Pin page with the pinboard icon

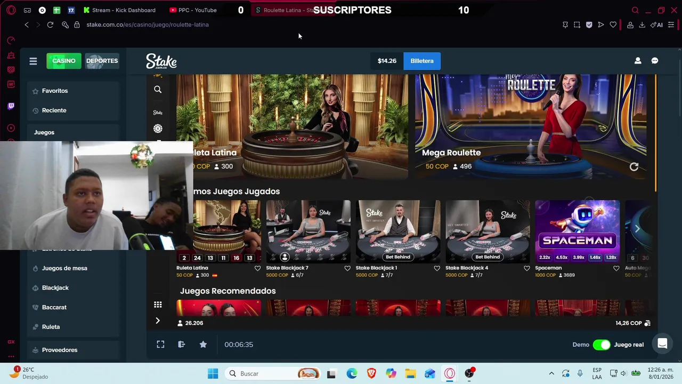(565, 25)
